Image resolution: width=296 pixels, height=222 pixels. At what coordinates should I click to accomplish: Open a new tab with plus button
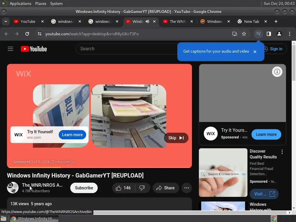pos(276,21)
